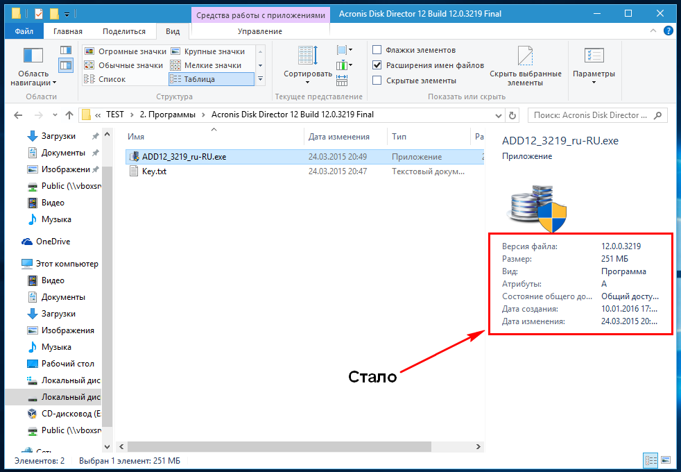Uncheck Расширения имен файлов checkbox
This screenshot has width=681, height=472.
[377, 65]
